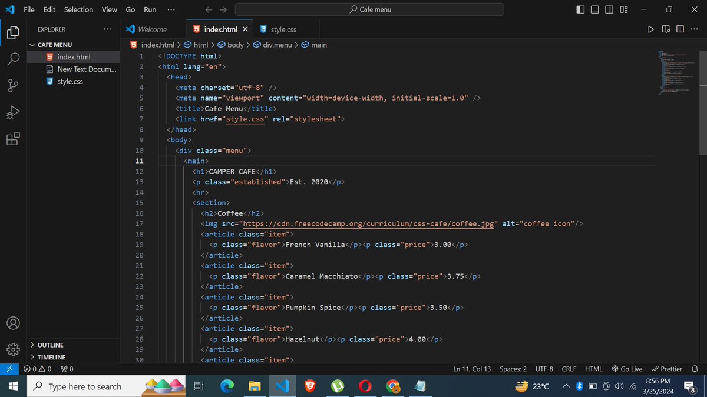Select the body breadcrumb segment
This screenshot has height=397, width=707.
230,45
